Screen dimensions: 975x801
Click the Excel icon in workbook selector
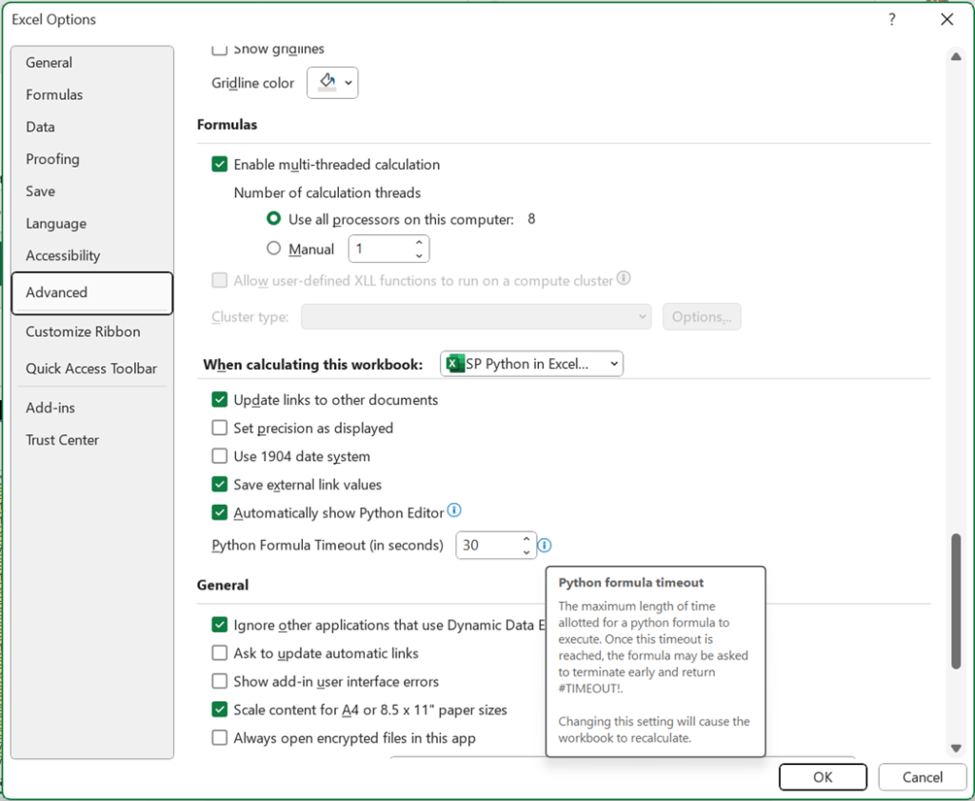(x=455, y=364)
